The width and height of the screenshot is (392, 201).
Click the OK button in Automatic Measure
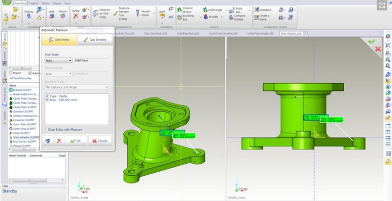pos(76,141)
